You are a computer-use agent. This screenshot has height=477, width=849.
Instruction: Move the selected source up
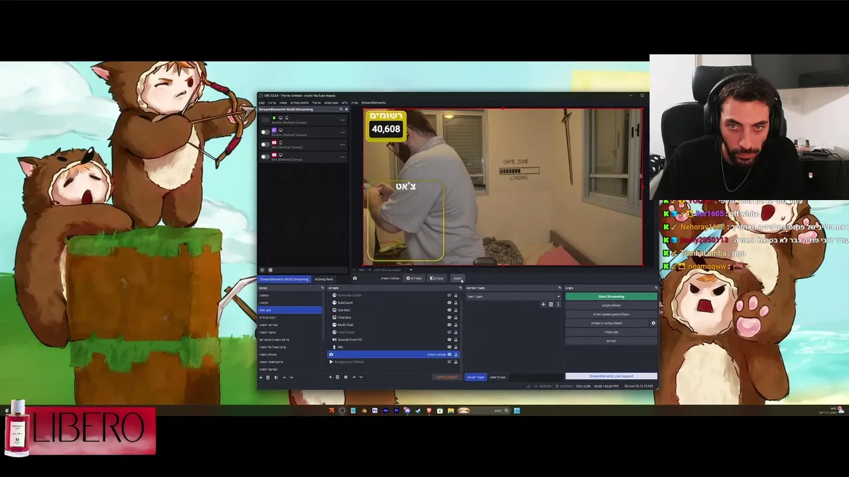[354, 377]
